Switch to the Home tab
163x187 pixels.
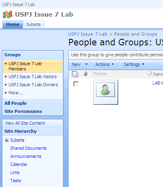pyautogui.click(x=13, y=24)
